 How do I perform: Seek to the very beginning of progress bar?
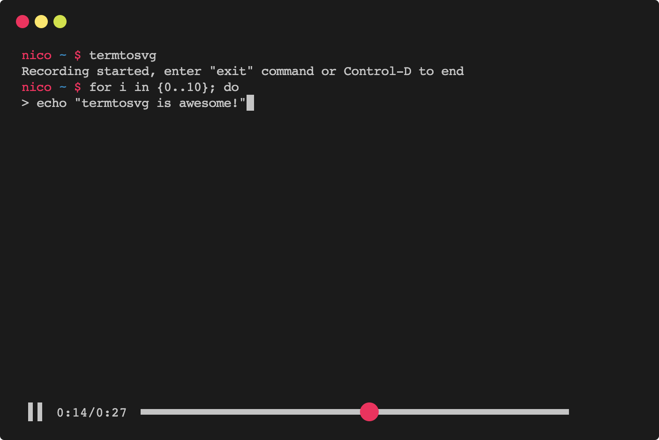tap(142, 412)
